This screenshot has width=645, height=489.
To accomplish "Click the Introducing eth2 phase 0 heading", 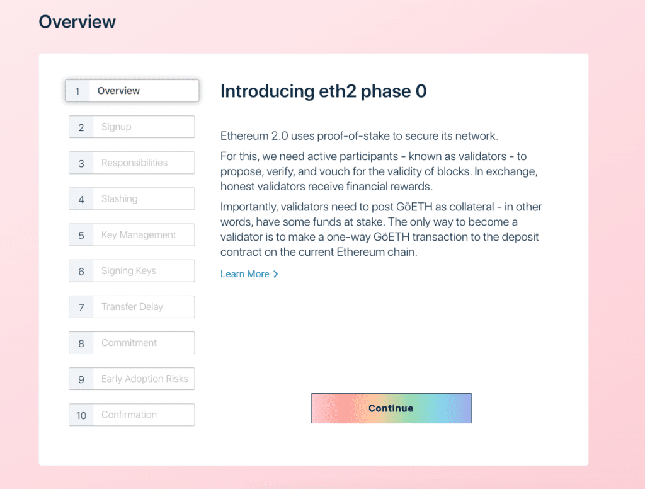I will [323, 91].
